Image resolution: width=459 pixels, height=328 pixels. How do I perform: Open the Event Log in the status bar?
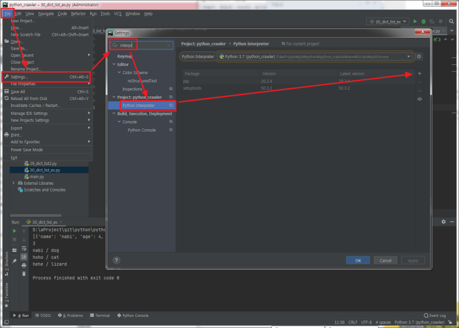435,316
